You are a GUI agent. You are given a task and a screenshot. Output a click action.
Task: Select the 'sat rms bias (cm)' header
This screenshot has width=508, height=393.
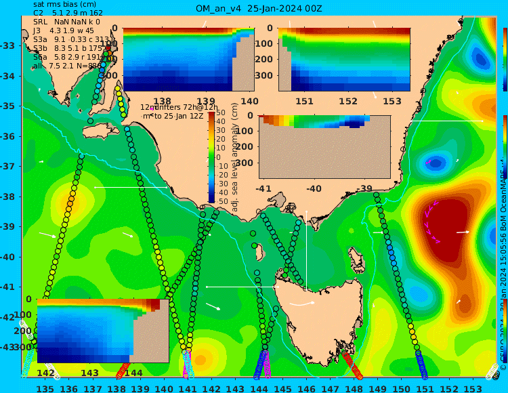click(x=65, y=4)
